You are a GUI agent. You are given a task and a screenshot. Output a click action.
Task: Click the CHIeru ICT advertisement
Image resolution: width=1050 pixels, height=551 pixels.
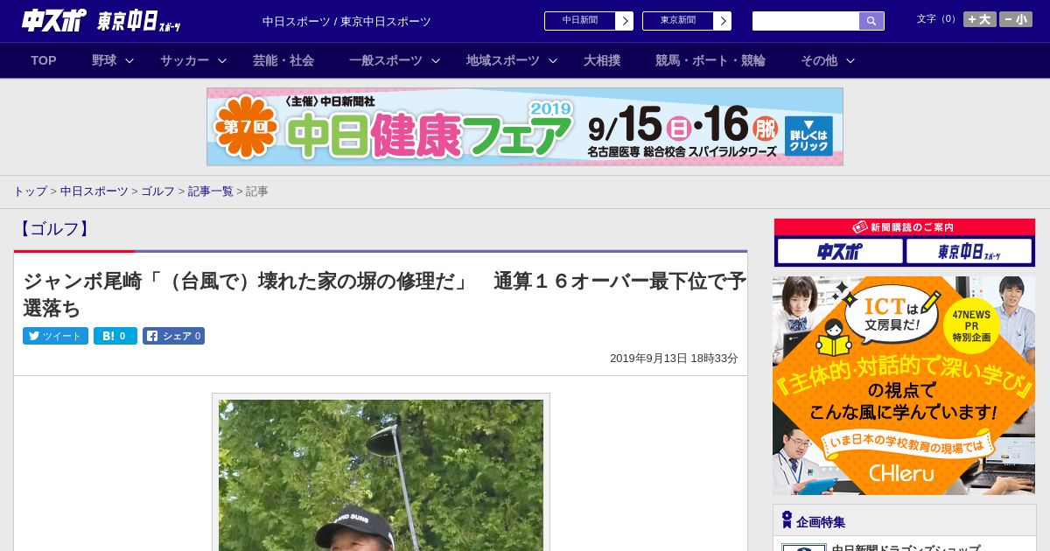(904, 386)
